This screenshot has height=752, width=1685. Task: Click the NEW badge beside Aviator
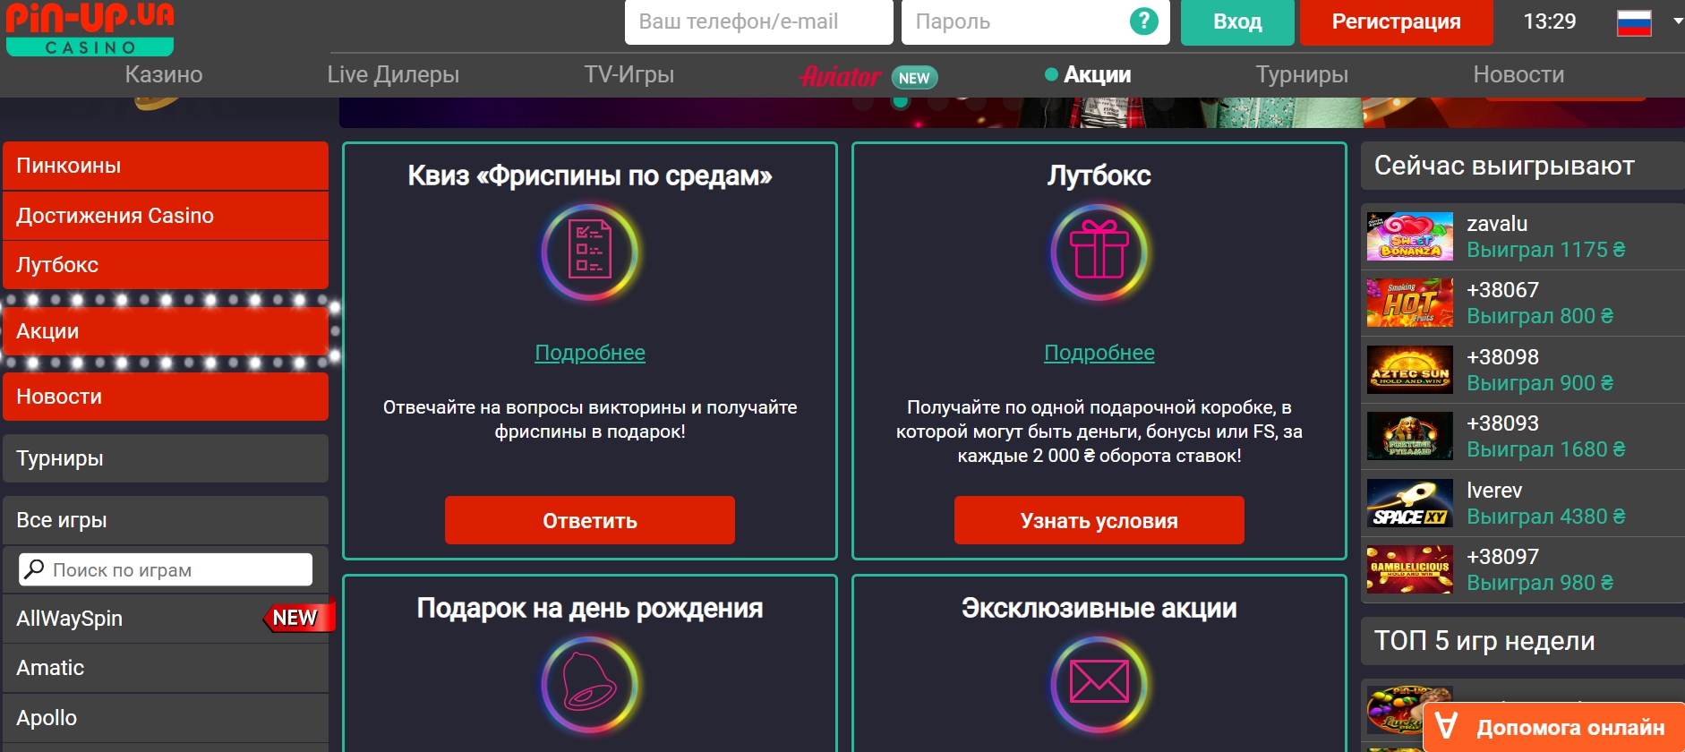point(914,78)
